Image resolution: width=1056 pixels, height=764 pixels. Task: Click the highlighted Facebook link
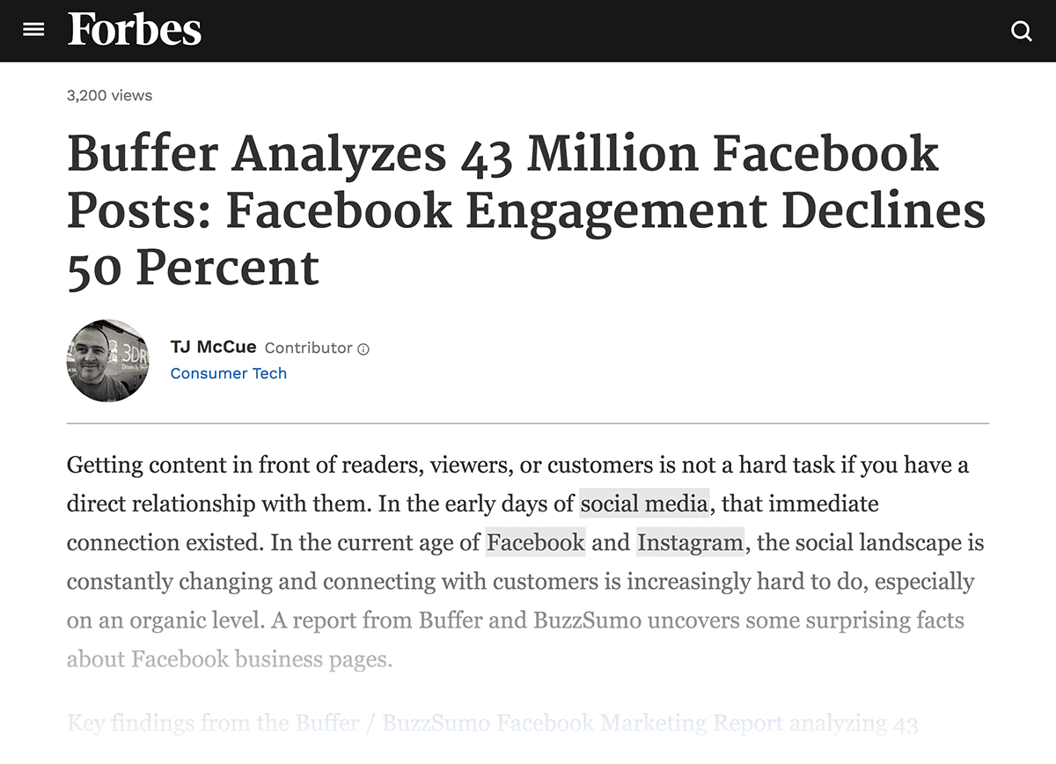point(535,542)
